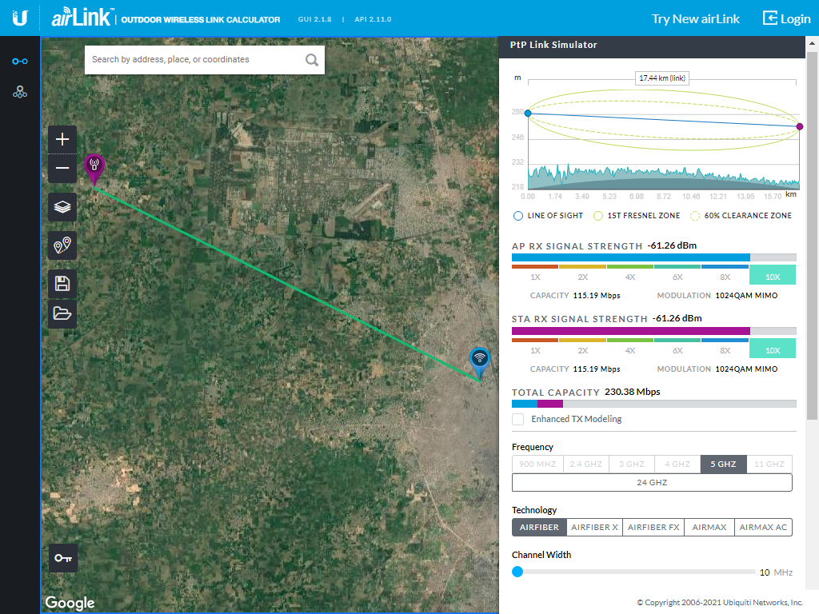Click the STA modulation 1024QAM MIMO value
Screen dimensions: 819x614
click(x=746, y=369)
